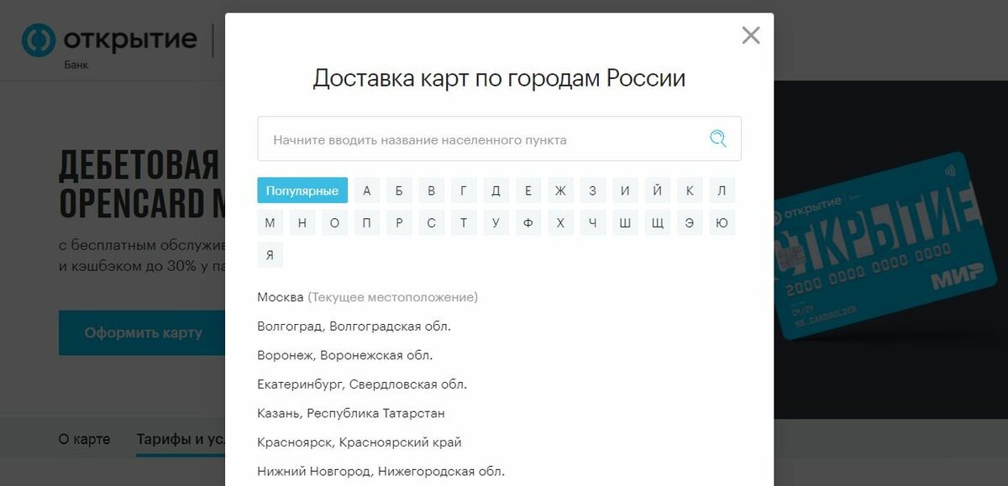Image resolution: width=1008 pixels, height=486 pixels.
Task: Filter cities by letter Й
Action: click(657, 191)
